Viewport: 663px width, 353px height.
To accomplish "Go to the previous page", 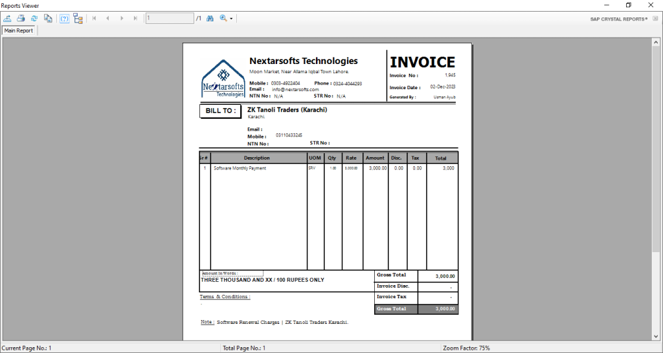I will click(108, 18).
